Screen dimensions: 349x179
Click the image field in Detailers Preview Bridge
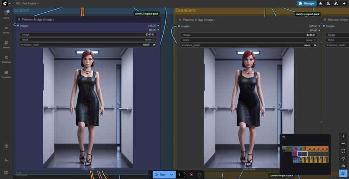pos(249,35)
